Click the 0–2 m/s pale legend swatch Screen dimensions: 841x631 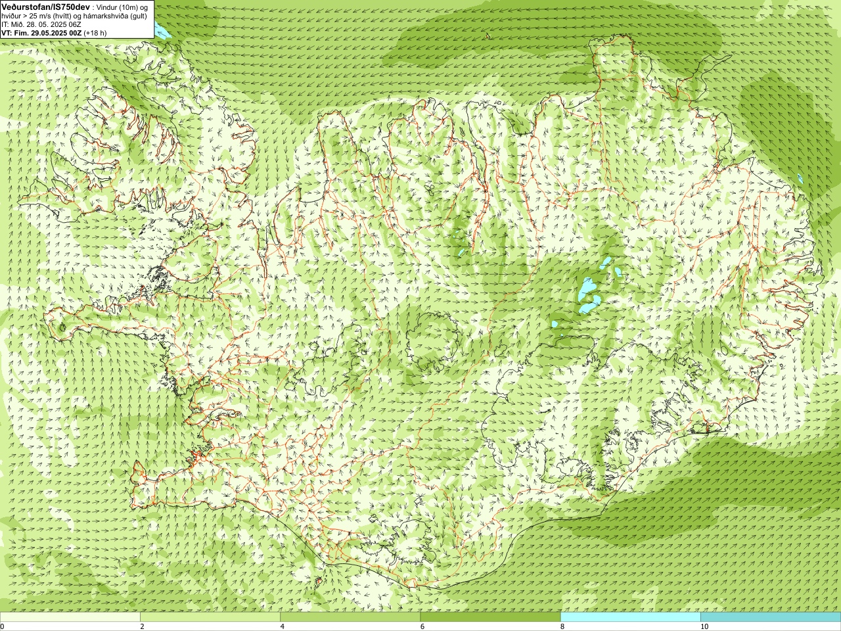[x=70, y=617]
